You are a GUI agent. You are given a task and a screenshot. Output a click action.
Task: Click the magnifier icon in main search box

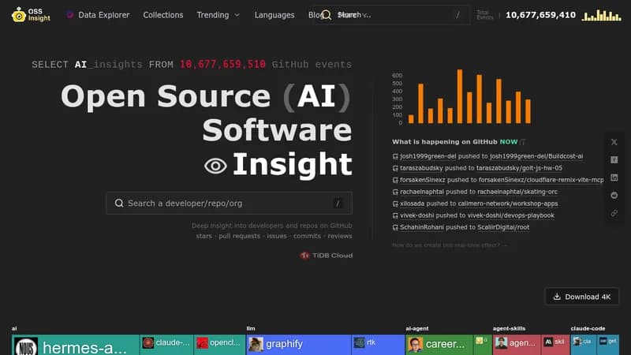pos(119,204)
